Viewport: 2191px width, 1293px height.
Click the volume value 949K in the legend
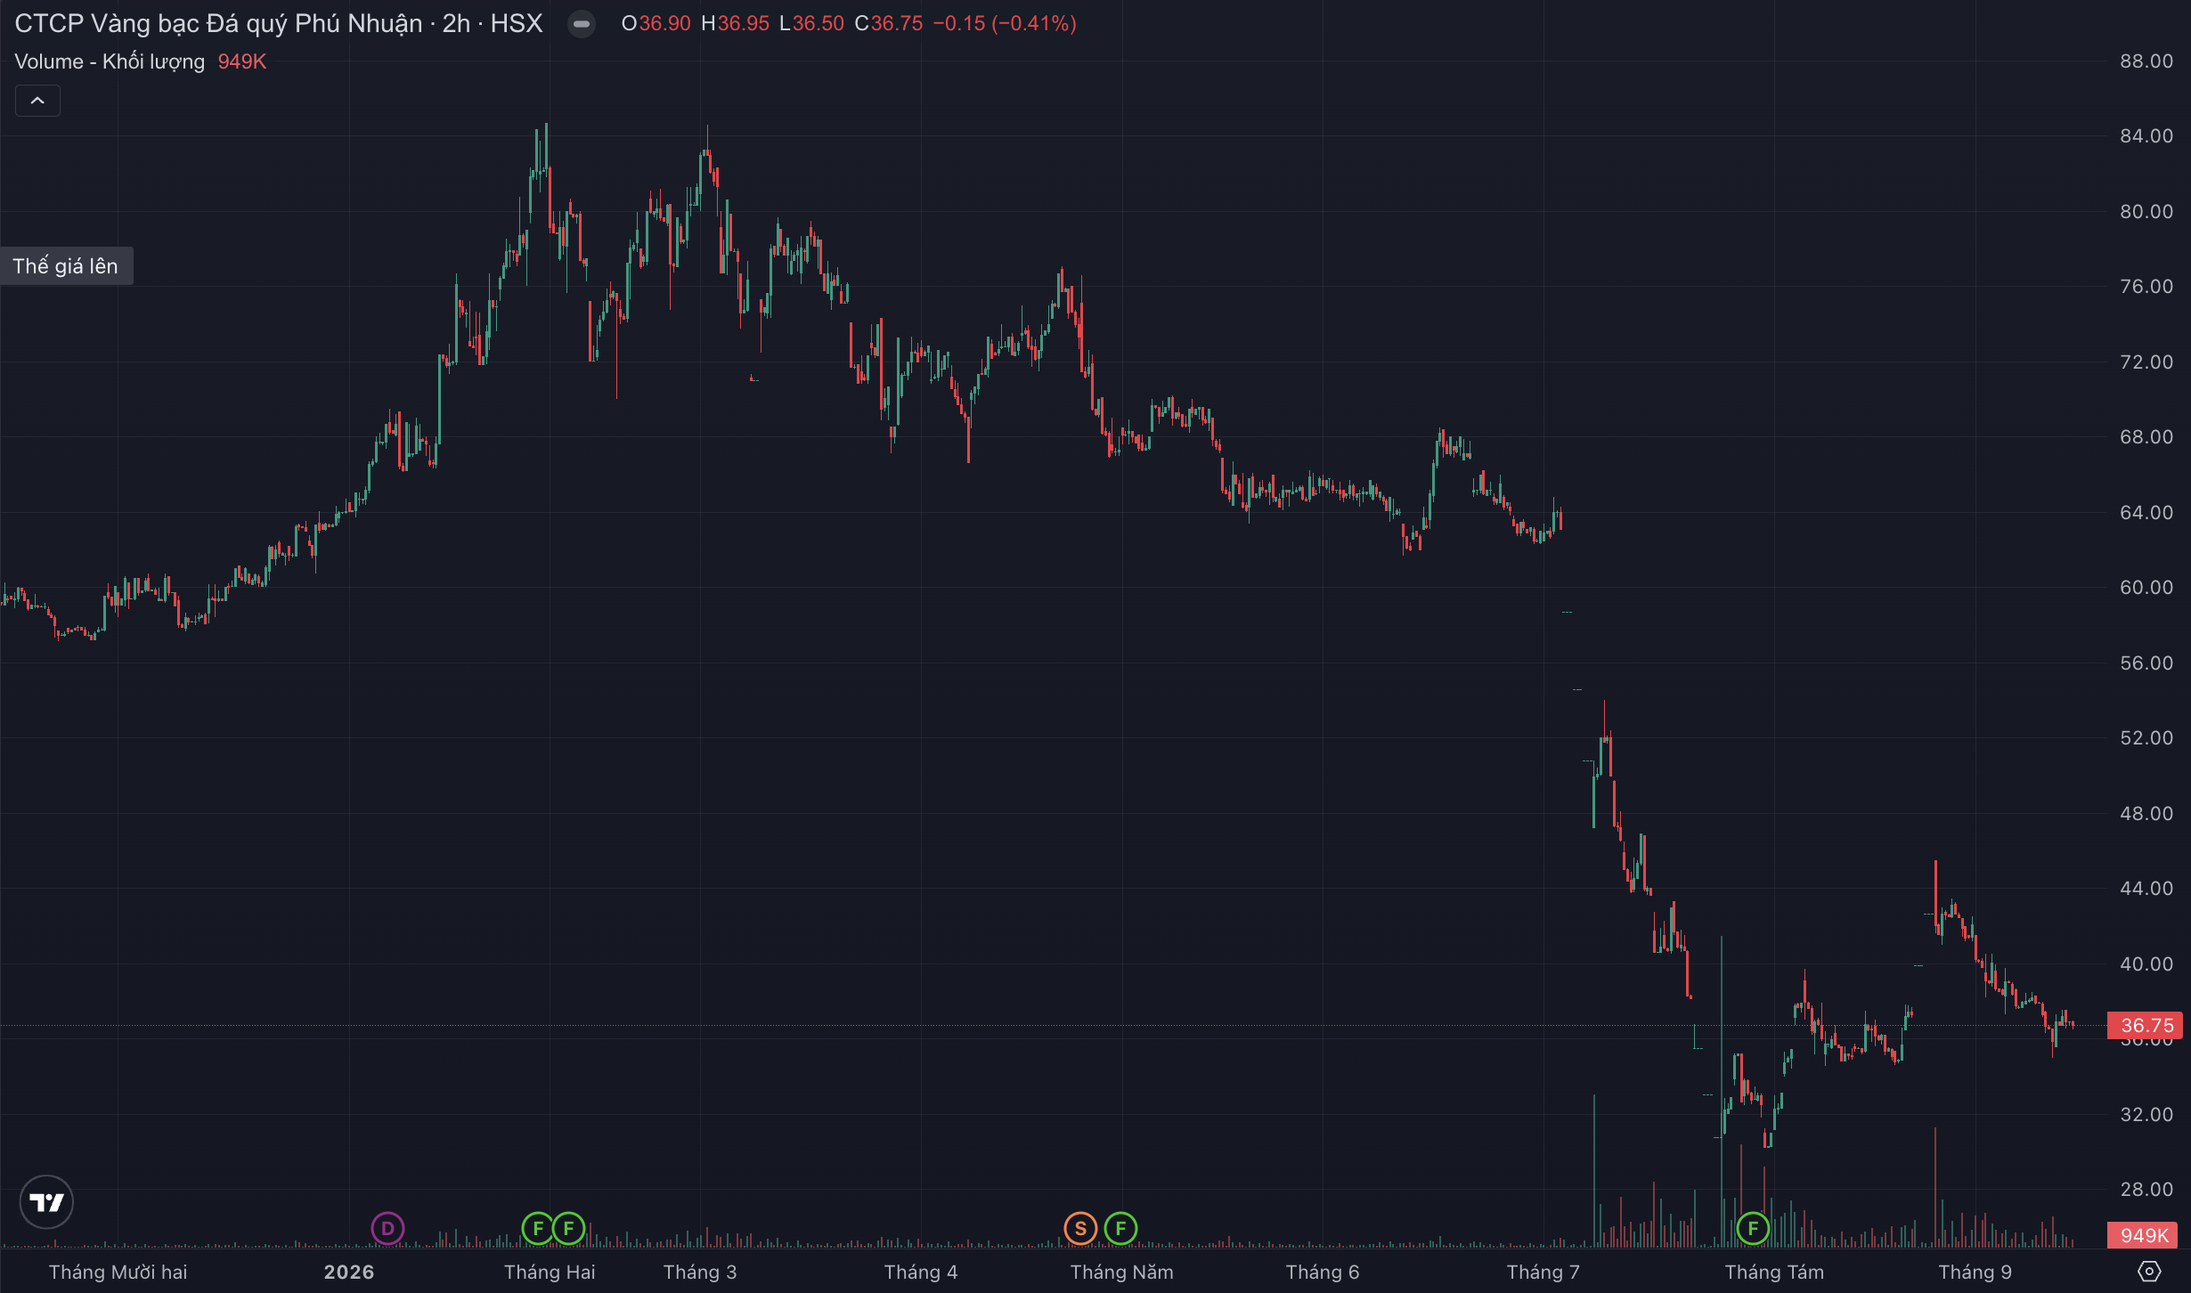(x=242, y=61)
